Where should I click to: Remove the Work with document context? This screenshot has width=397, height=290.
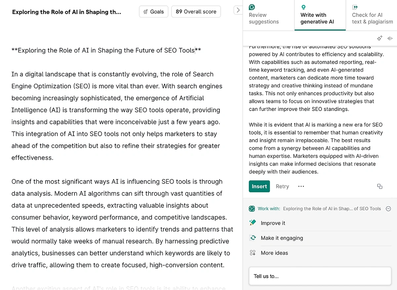(388, 209)
